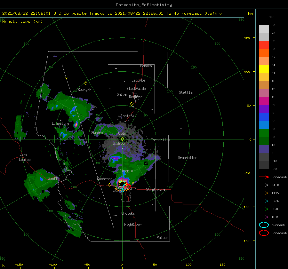The width and height of the screenshot is (288, 269).
Task: Click the Okotoks town label
Action: coord(128,213)
